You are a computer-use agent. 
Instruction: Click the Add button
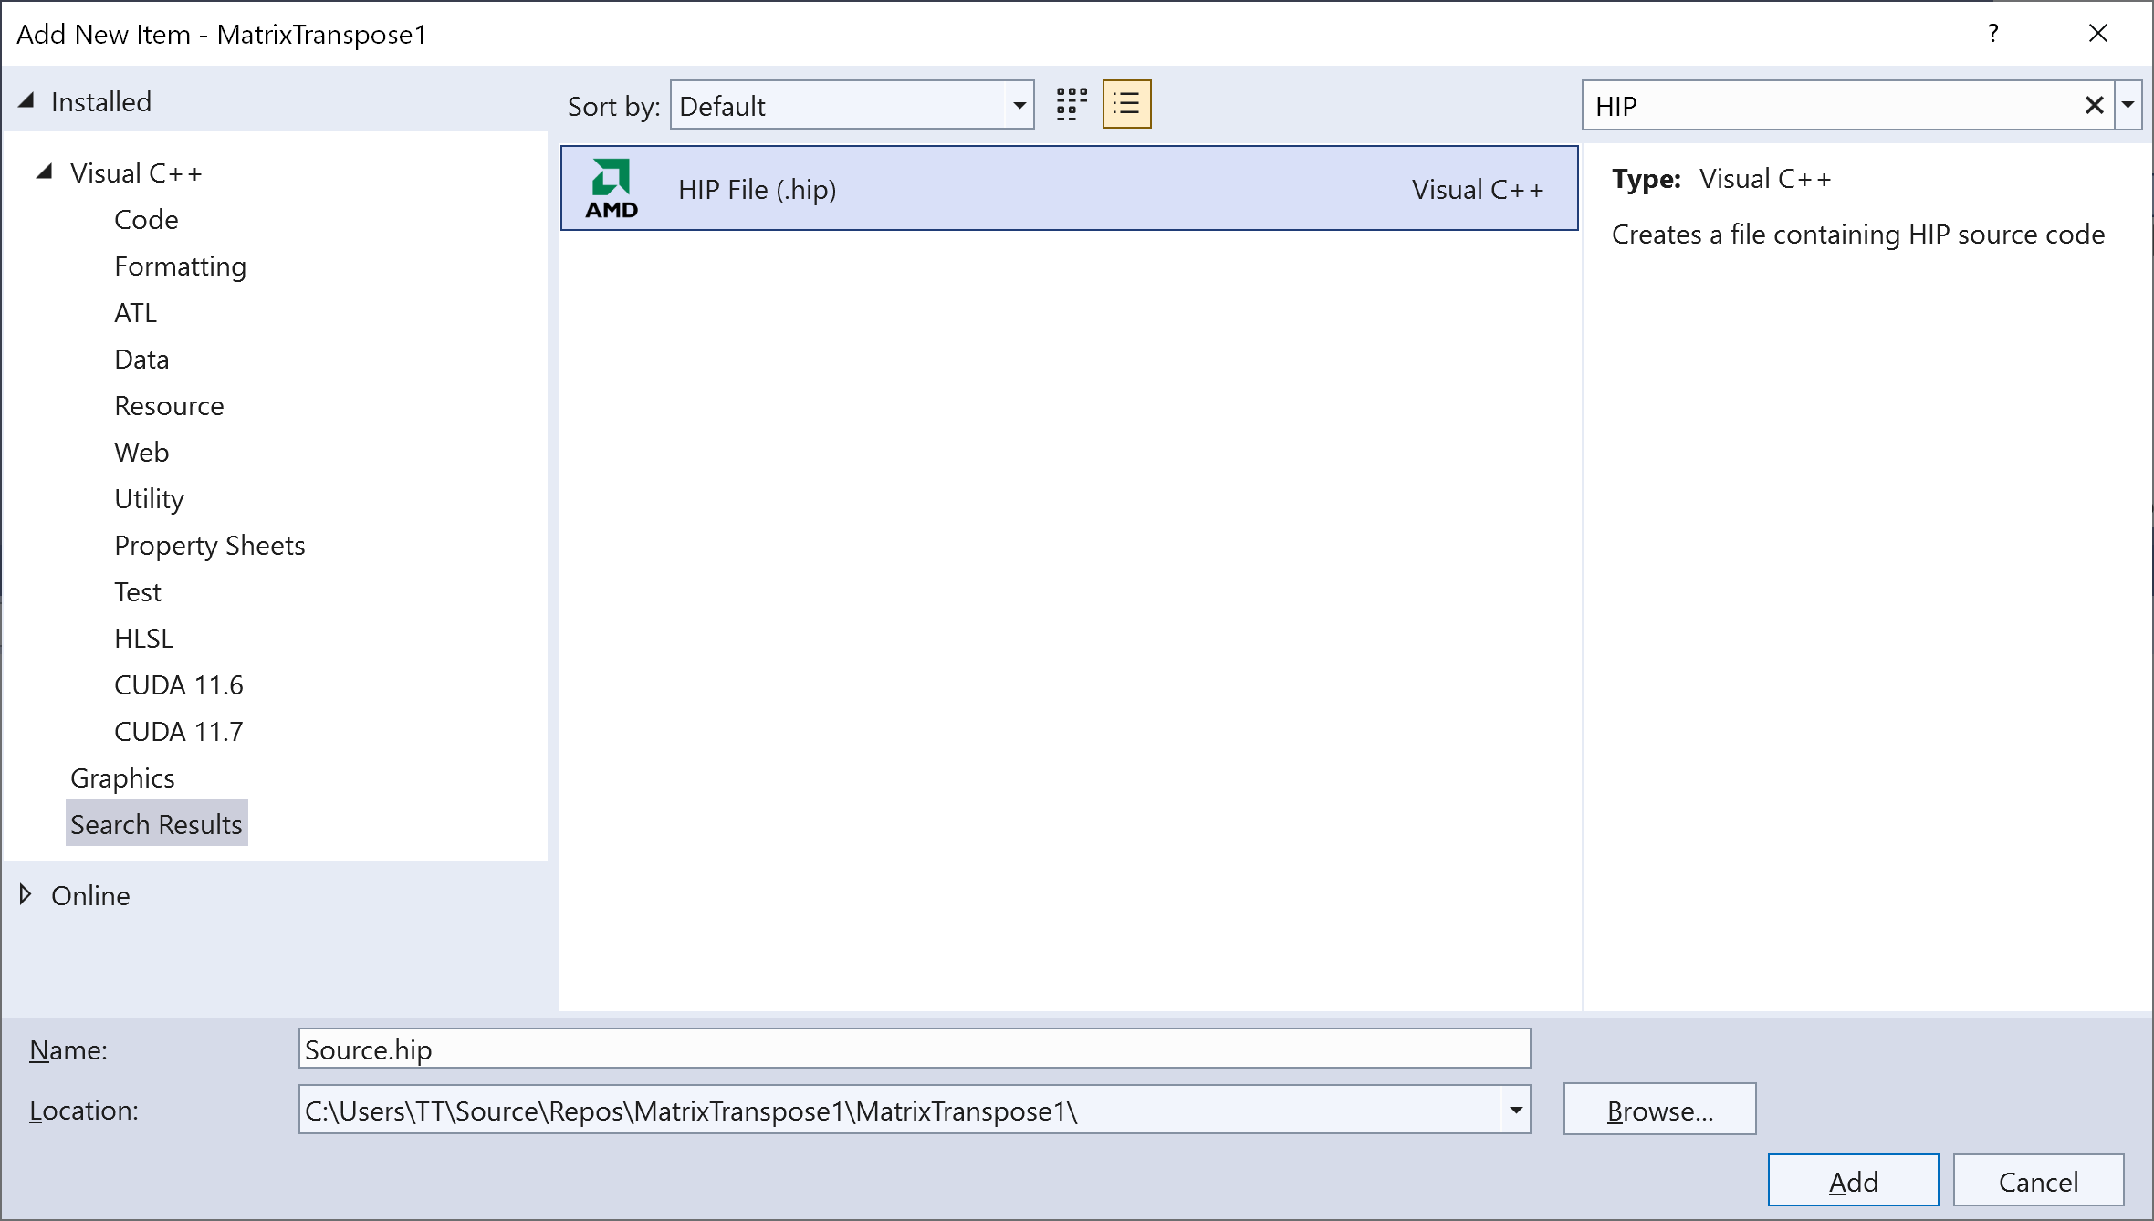[x=1853, y=1182]
